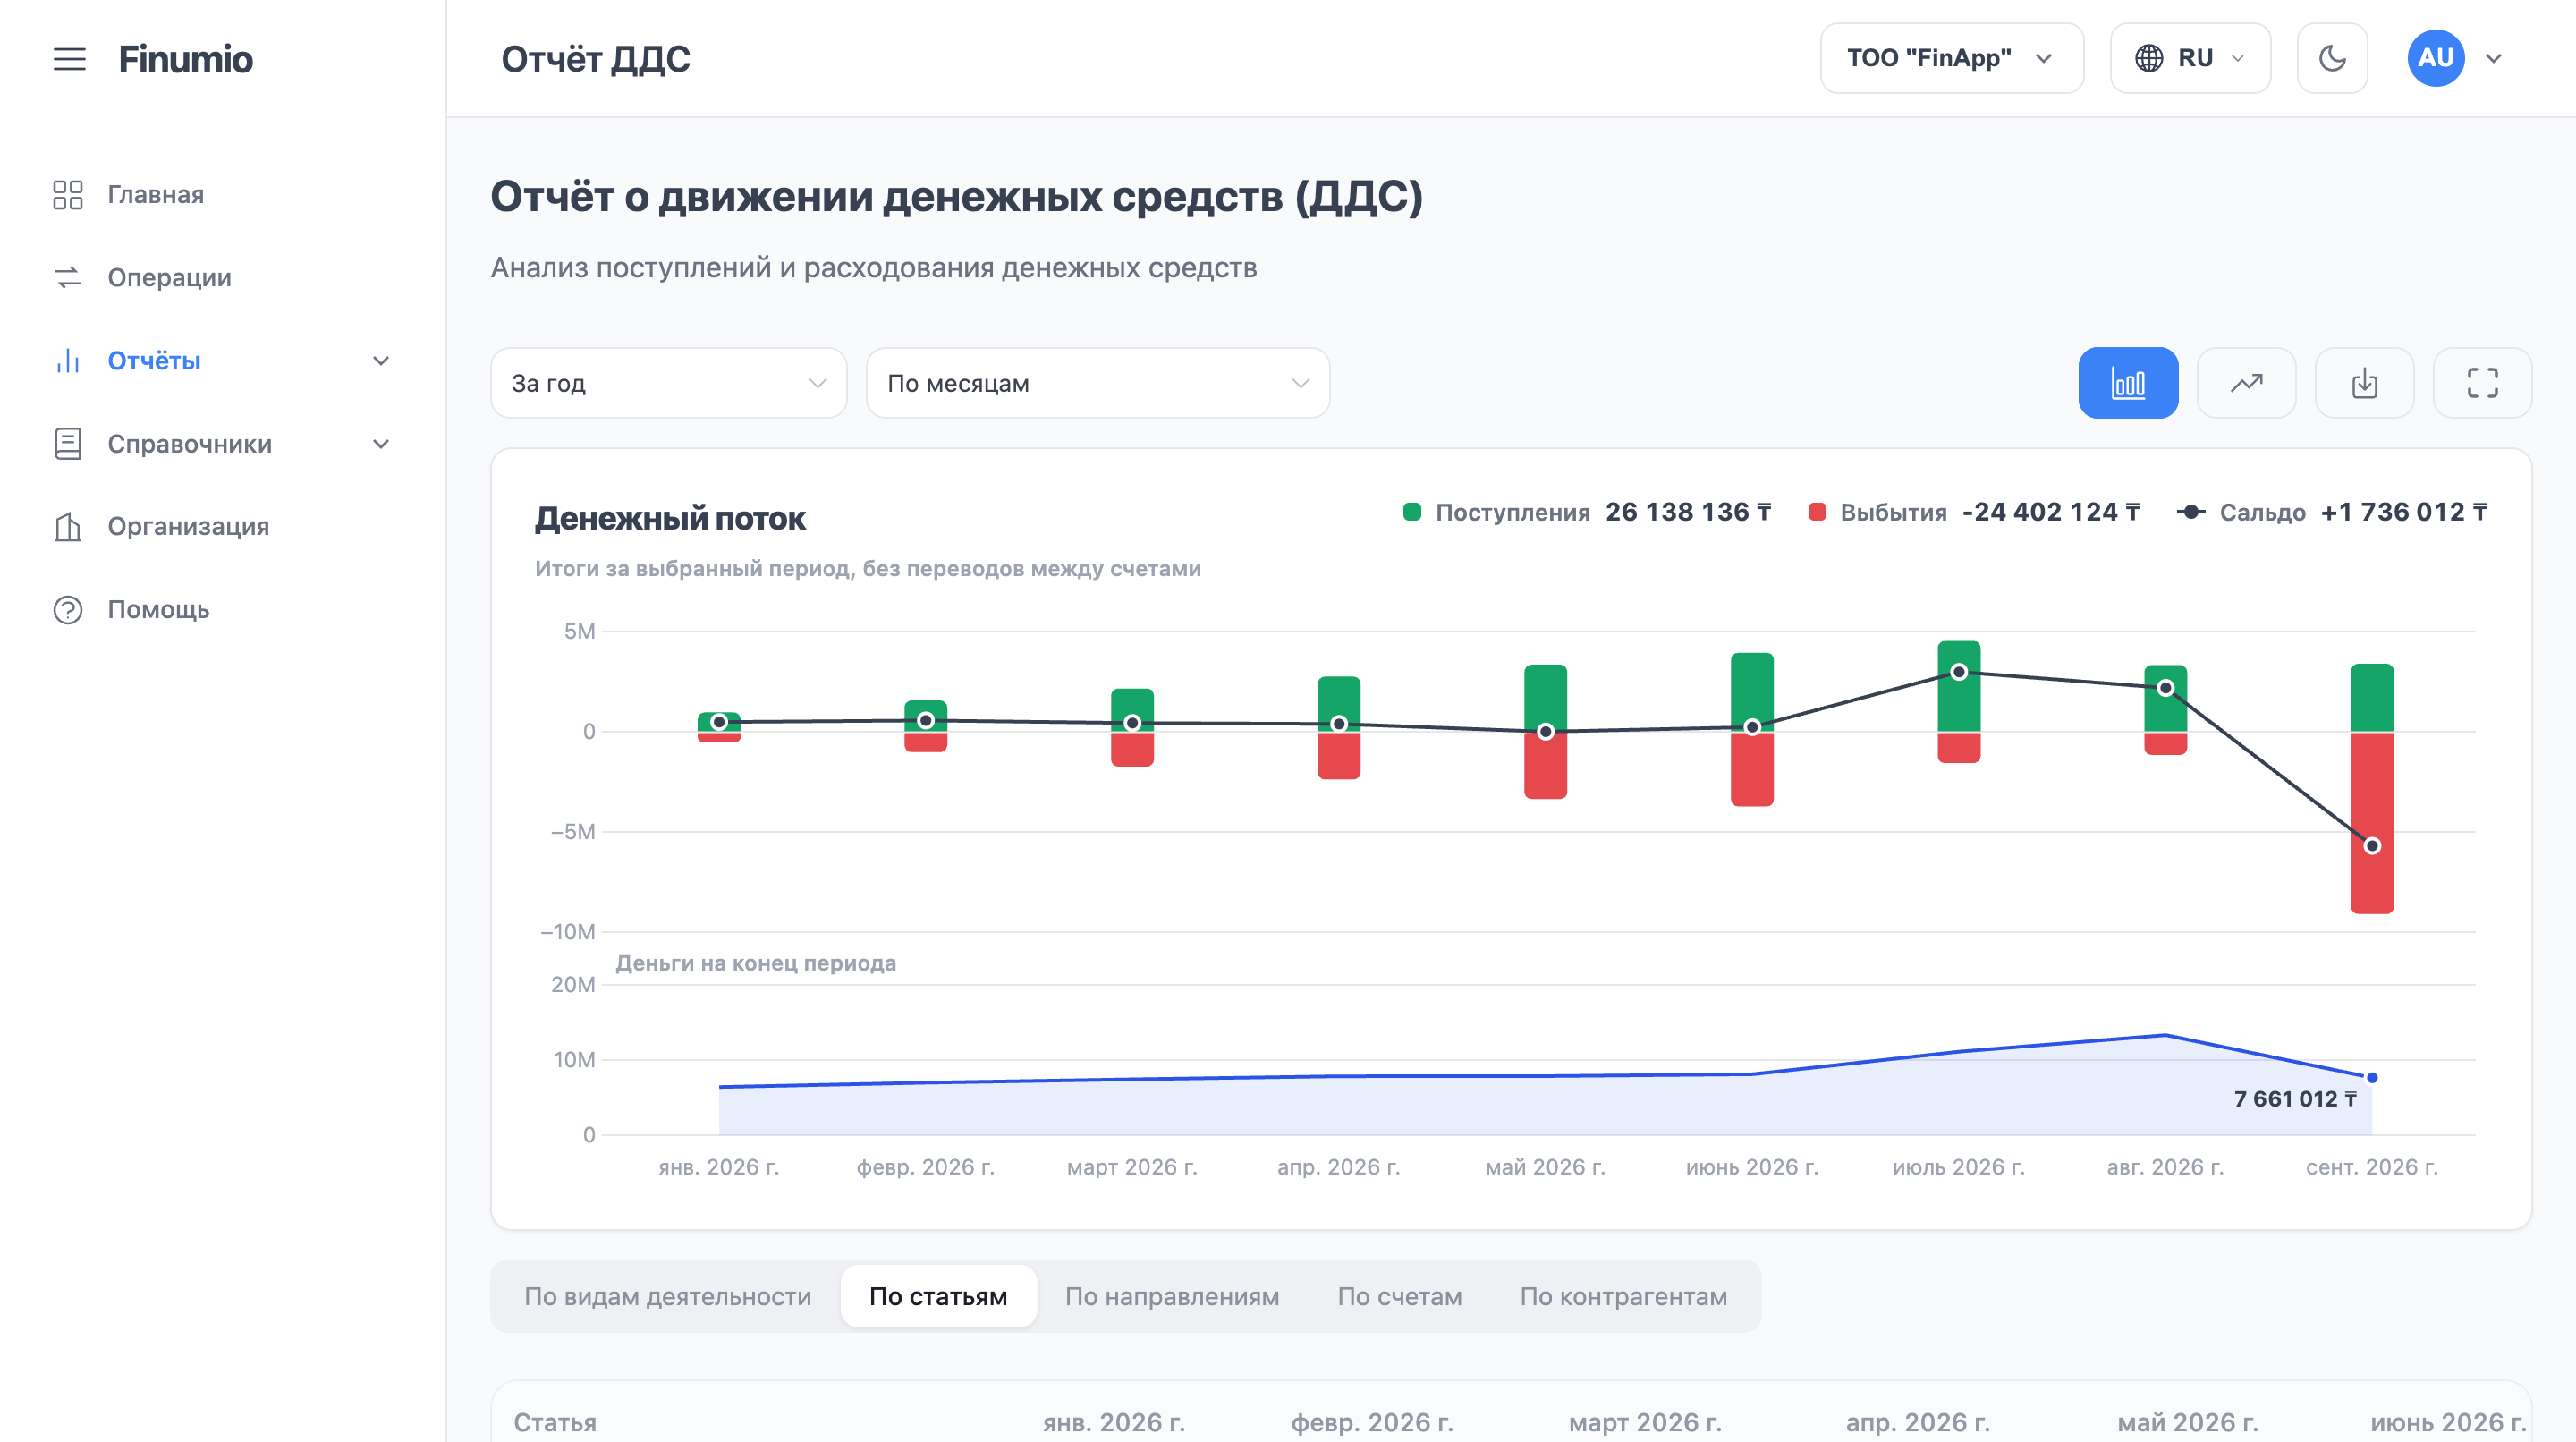
Task: Enter fullscreen mode with the expand icon
Action: (x=2482, y=383)
